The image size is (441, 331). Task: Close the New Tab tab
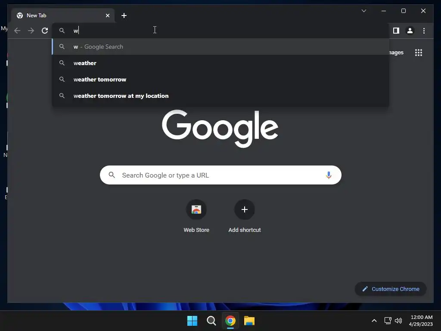click(107, 16)
